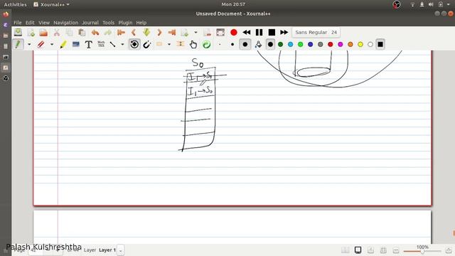Click the Save document icon
Screen dimensions: 455x256
point(18,32)
